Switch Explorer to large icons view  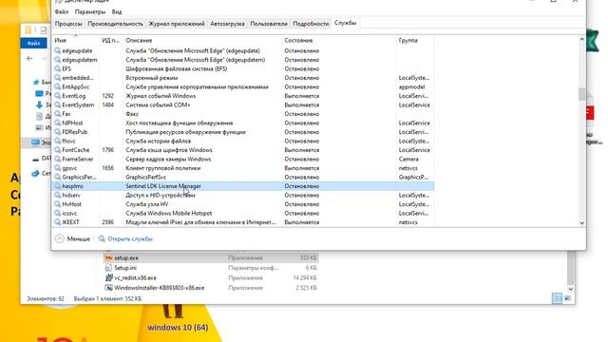coord(568,298)
